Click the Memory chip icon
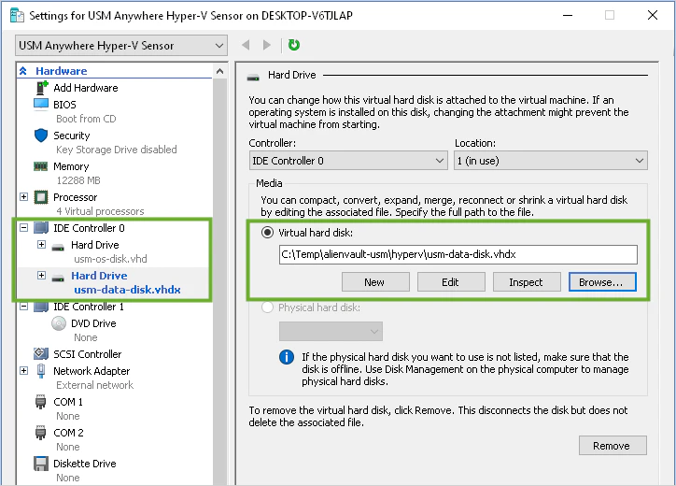The height and width of the screenshot is (486, 676). [40, 166]
